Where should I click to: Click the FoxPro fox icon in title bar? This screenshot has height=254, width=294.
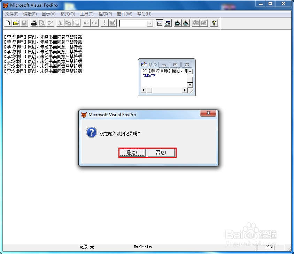pos(6,5)
